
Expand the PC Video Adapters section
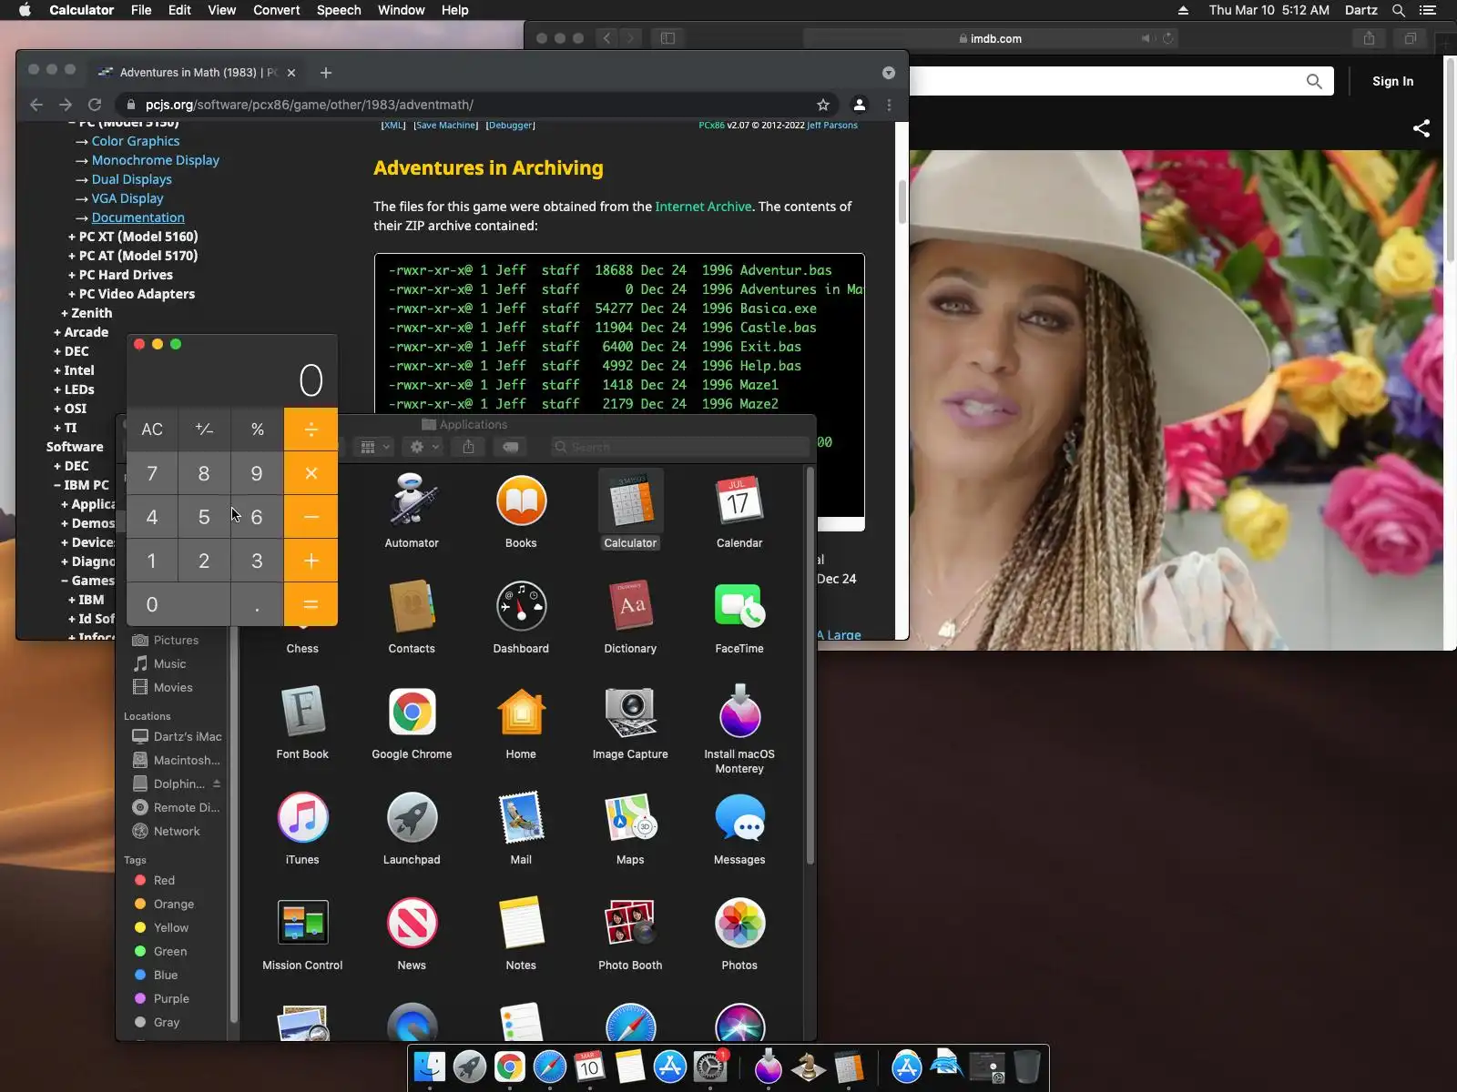[x=132, y=294]
